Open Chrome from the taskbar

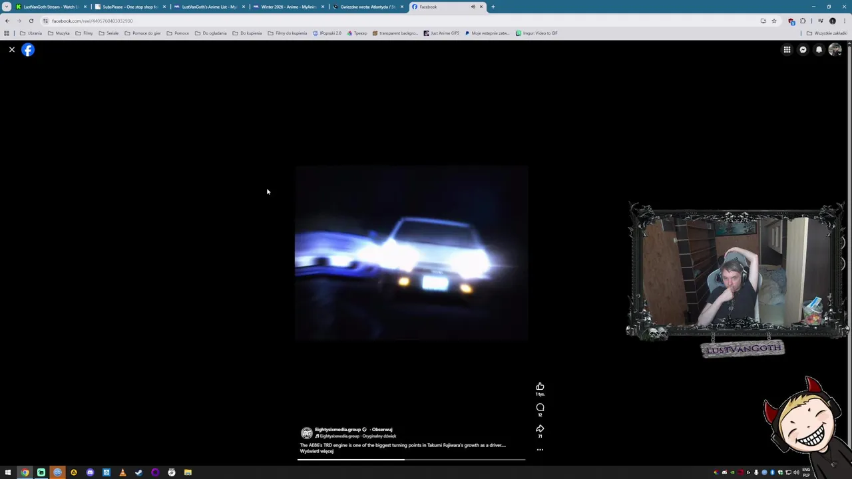pos(25,472)
